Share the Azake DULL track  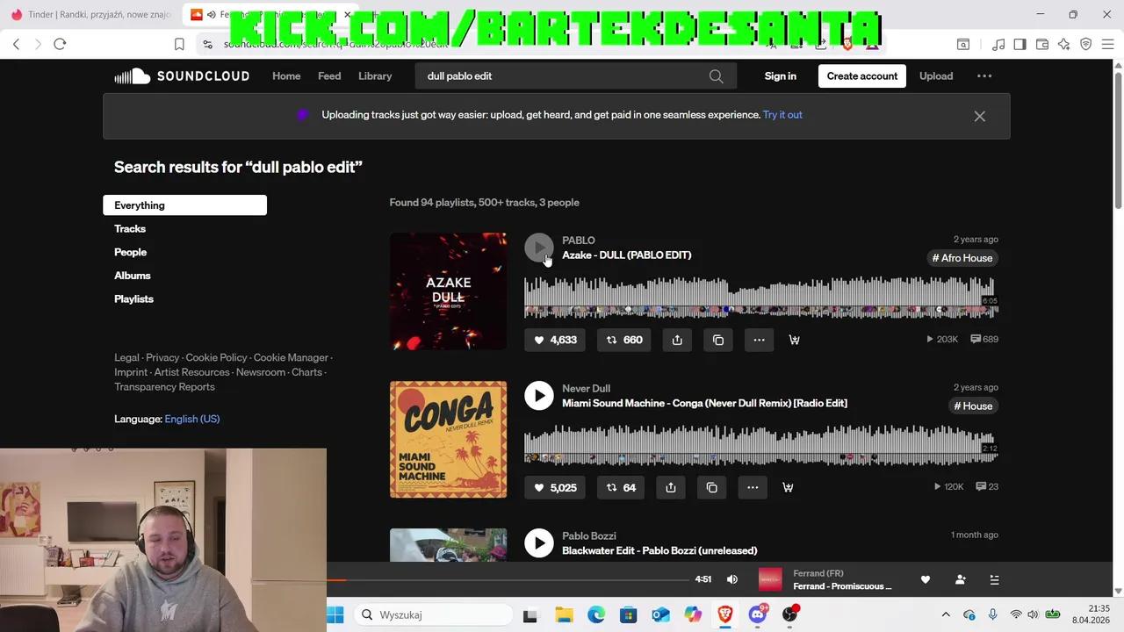pyautogui.click(x=677, y=340)
